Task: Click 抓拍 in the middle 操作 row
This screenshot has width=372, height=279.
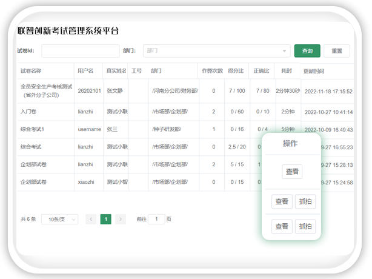Action: 305,202
